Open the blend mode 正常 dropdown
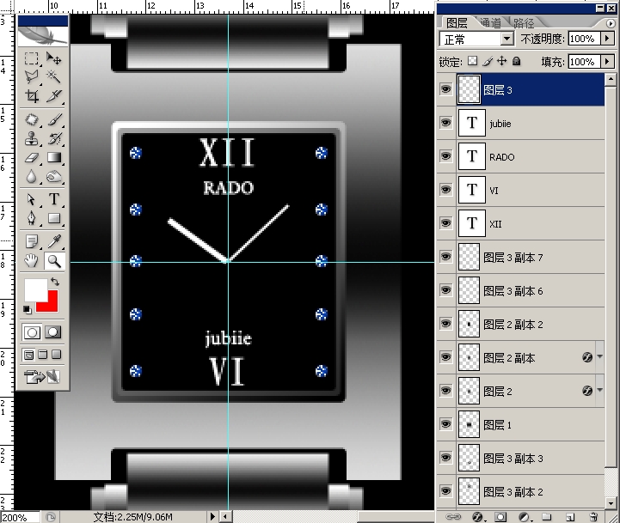 tap(506, 39)
